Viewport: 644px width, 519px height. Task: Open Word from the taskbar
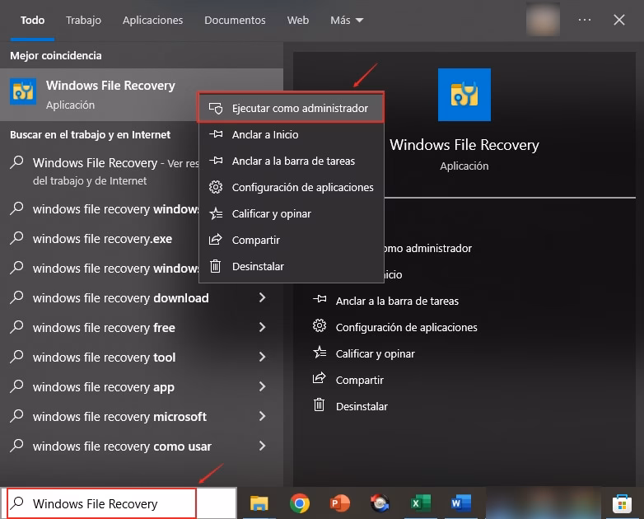pyautogui.click(x=461, y=503)
